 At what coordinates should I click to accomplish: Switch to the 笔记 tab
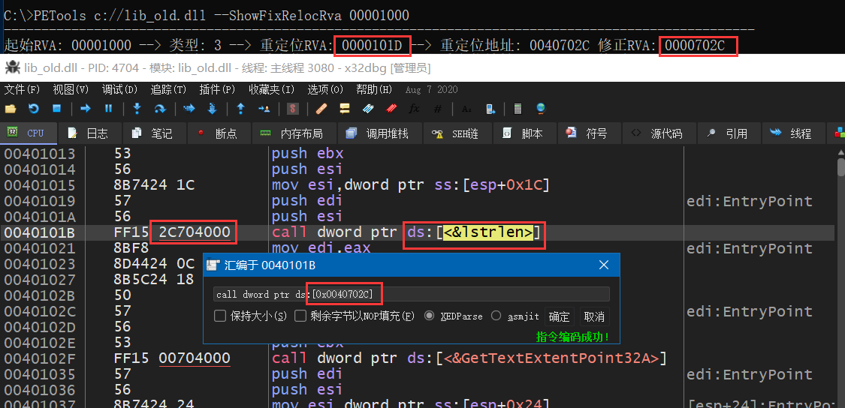pos(154,133)
